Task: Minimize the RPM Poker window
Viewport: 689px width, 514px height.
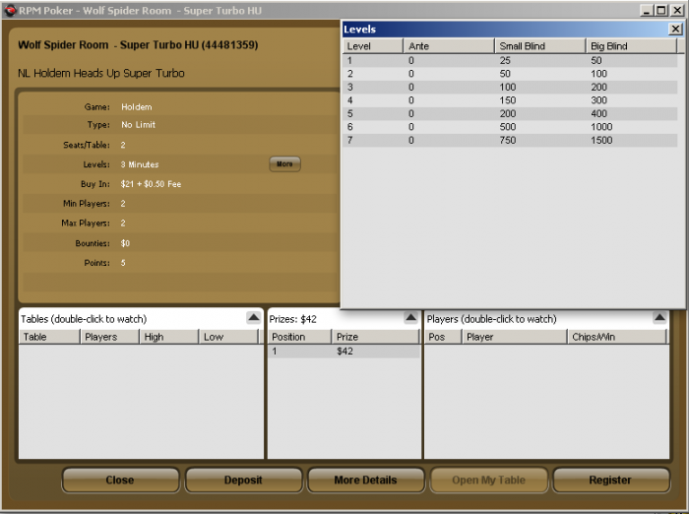Action: (646, 10)
